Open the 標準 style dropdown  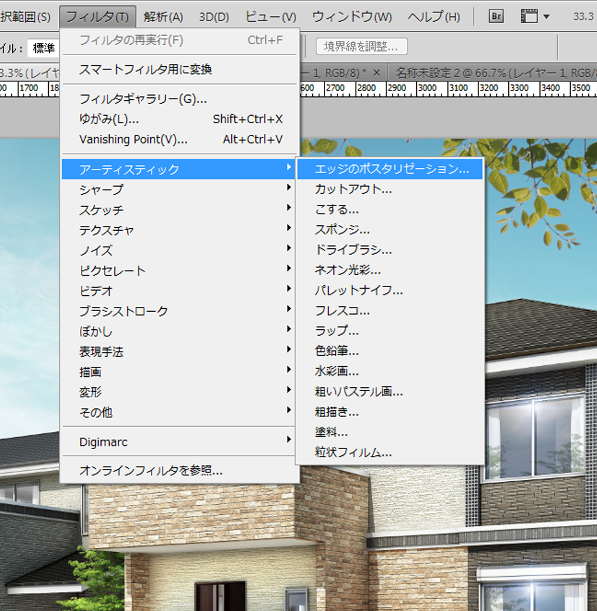(43, 48)
